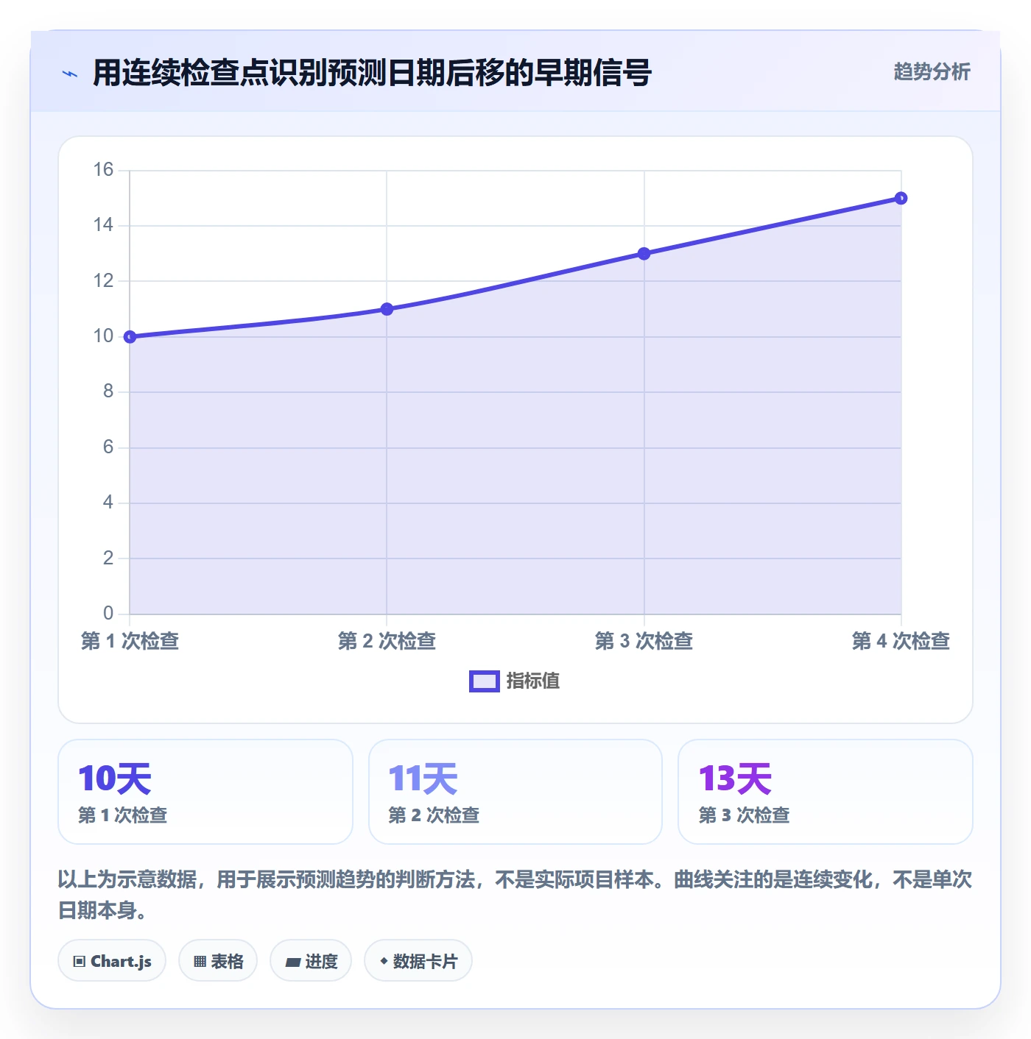Click the chart point for 第 3 次检查
The image size is (1031, 1039).
(x=644, y=254)
